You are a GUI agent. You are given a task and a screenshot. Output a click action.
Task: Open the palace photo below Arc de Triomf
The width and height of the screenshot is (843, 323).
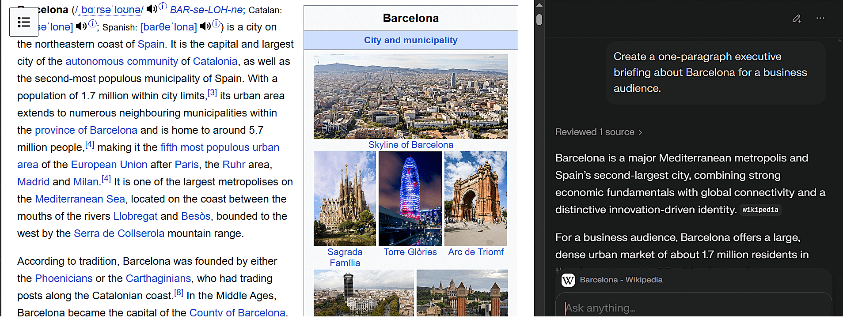(462, 293)
